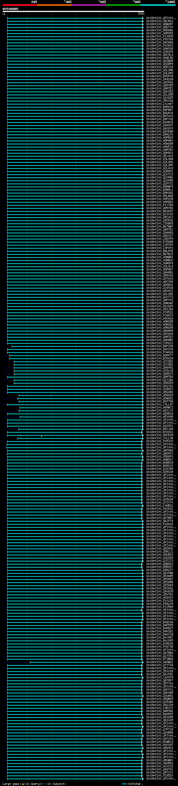The width and height of the screenshot is (178, 786).
Task: Select the UniRef100_O50018 label
Action: coord(160,101)
